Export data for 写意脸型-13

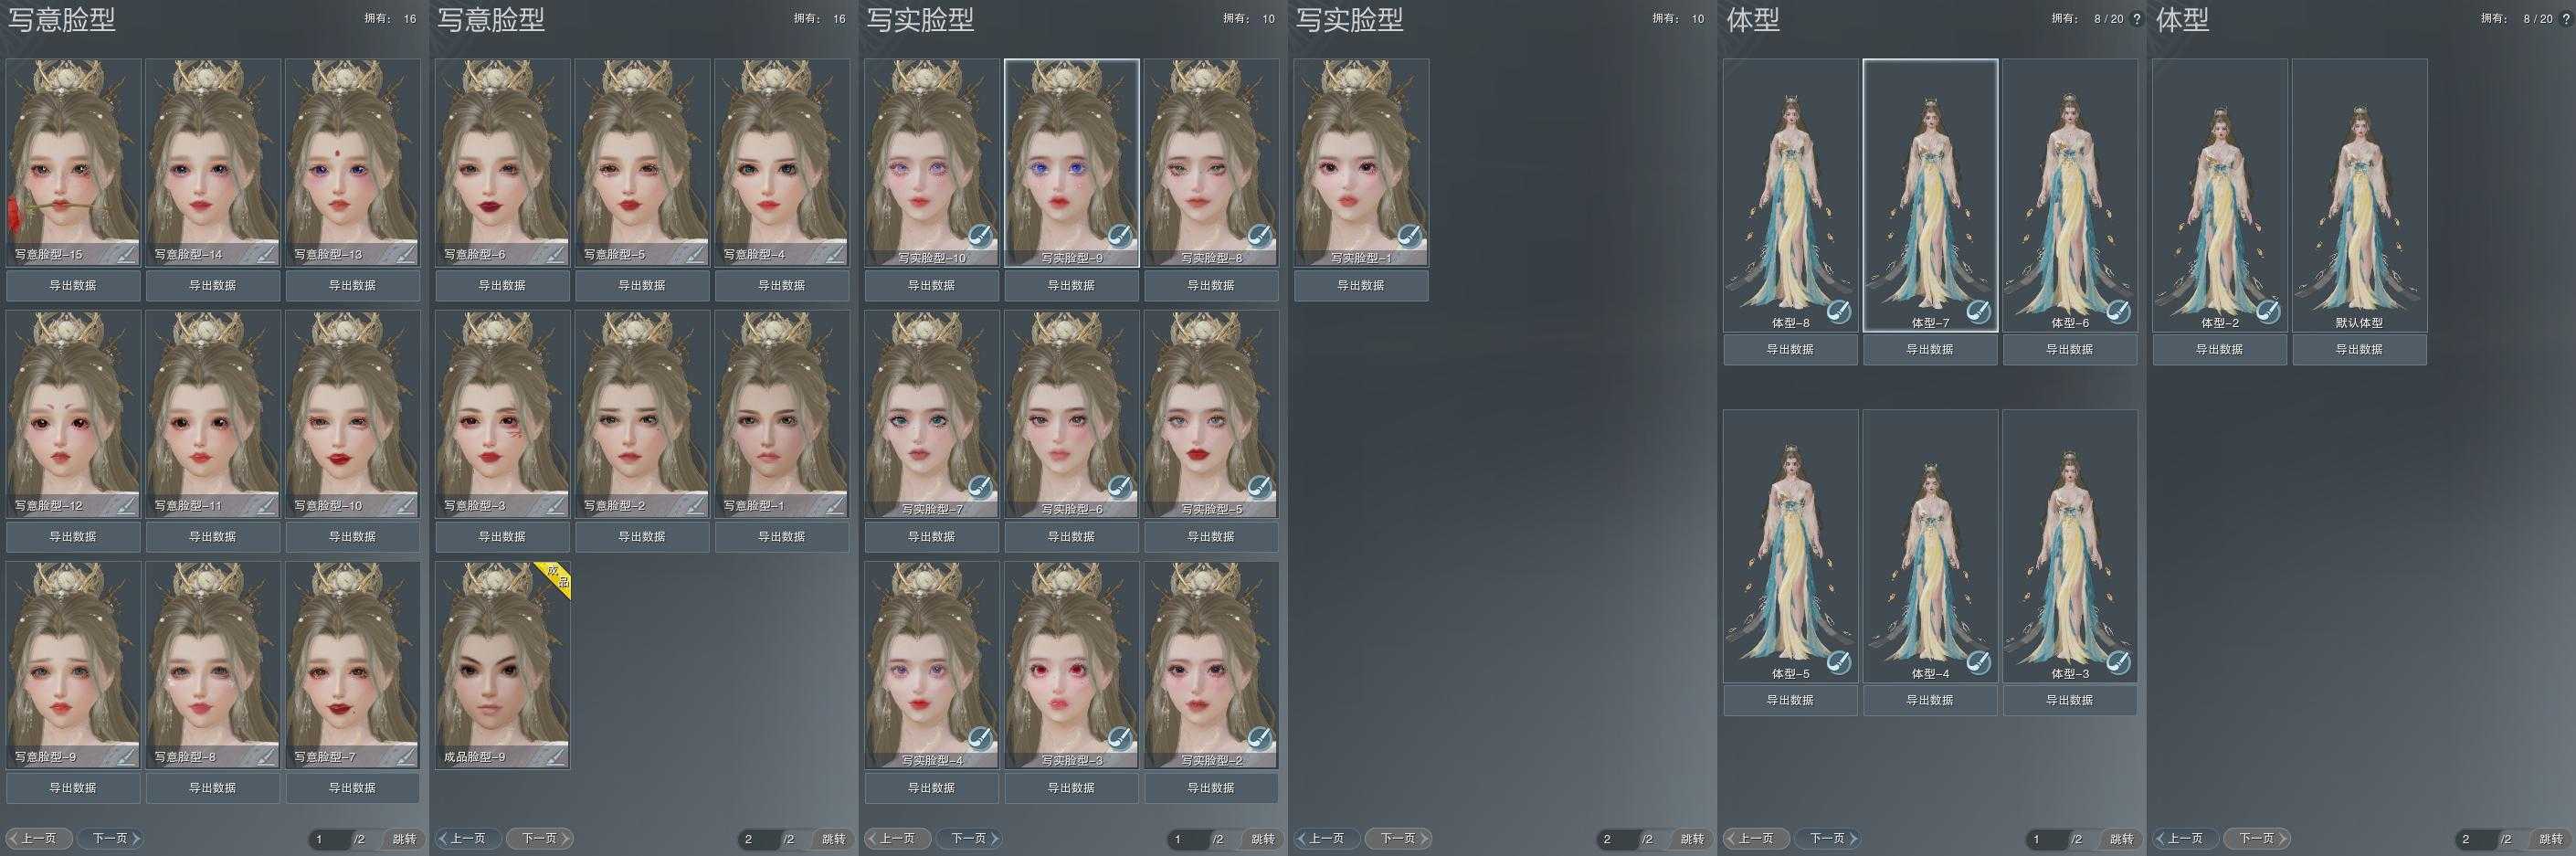pos(352,285)
